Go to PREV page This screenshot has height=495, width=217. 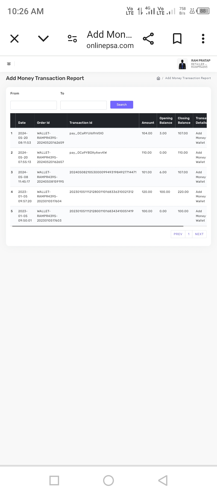coord(178,234)
